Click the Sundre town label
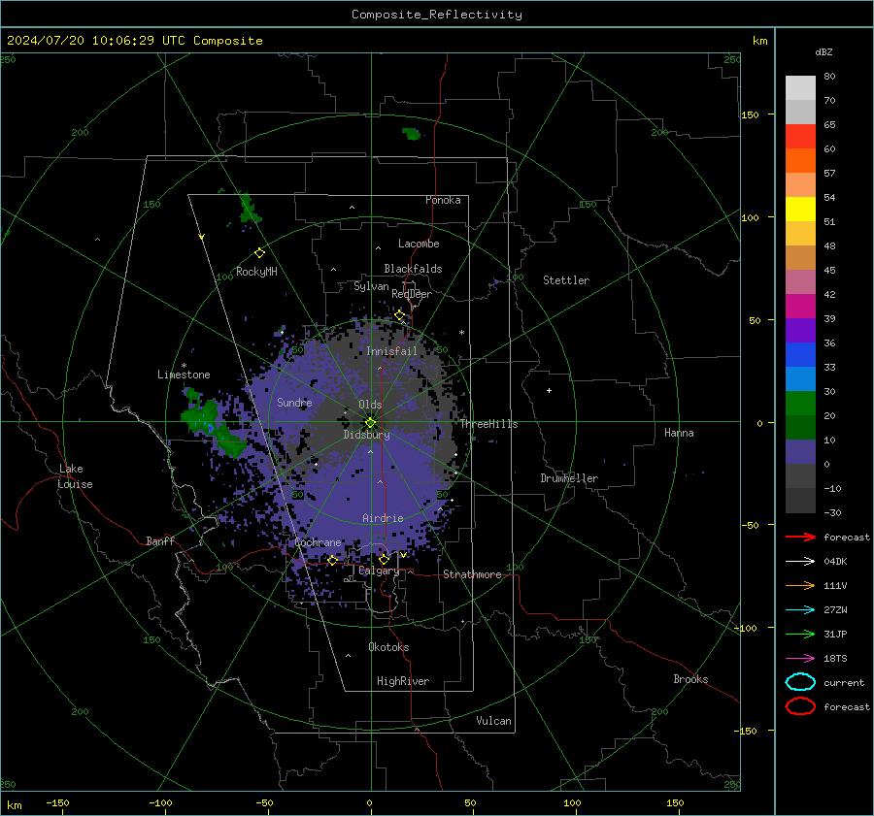 (x=294, y=402)
